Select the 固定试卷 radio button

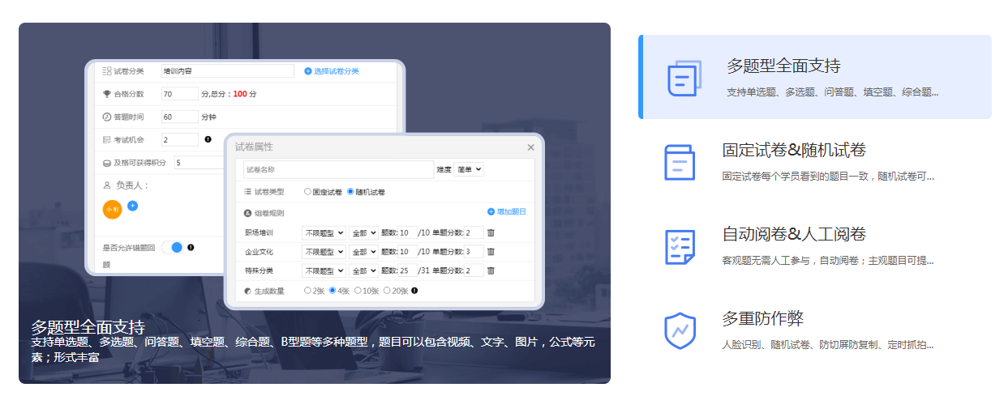[x=307, y=192]
